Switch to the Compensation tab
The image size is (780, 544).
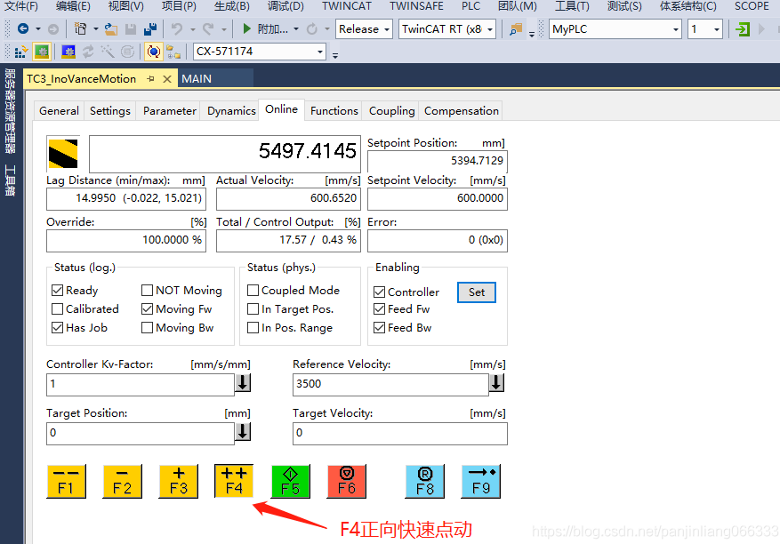click(x=461, y=111)
